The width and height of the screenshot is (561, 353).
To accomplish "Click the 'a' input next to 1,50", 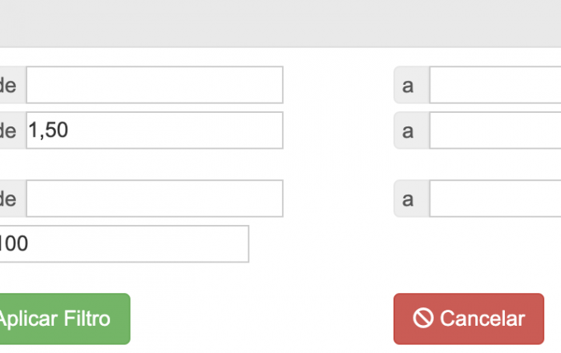I will pyautogui.click(x=495, y=130).
